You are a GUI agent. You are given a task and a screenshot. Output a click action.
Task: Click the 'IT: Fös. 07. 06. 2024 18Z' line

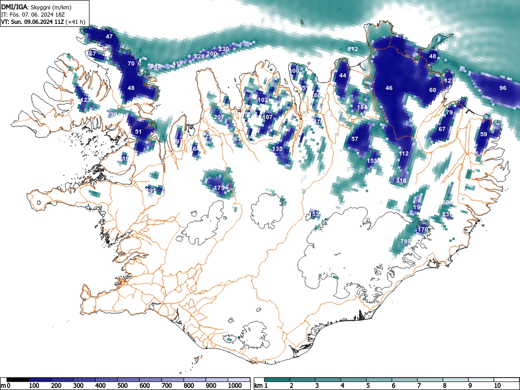[32, 15]
